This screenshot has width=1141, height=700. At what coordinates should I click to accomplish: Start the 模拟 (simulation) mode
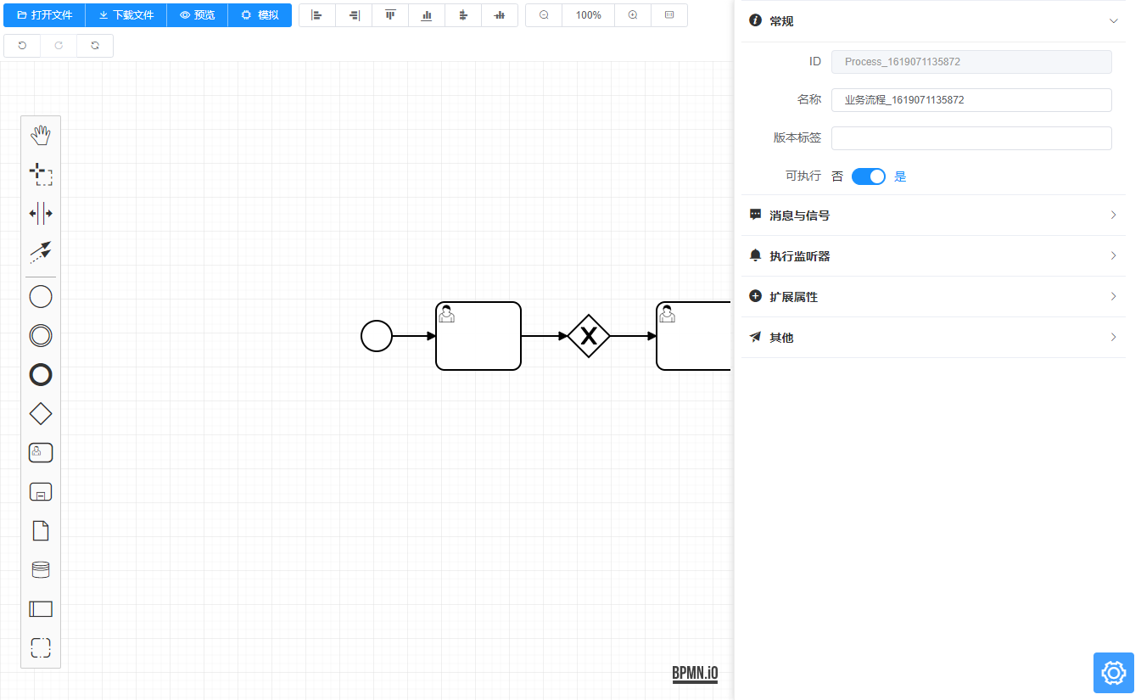point(260,15)
